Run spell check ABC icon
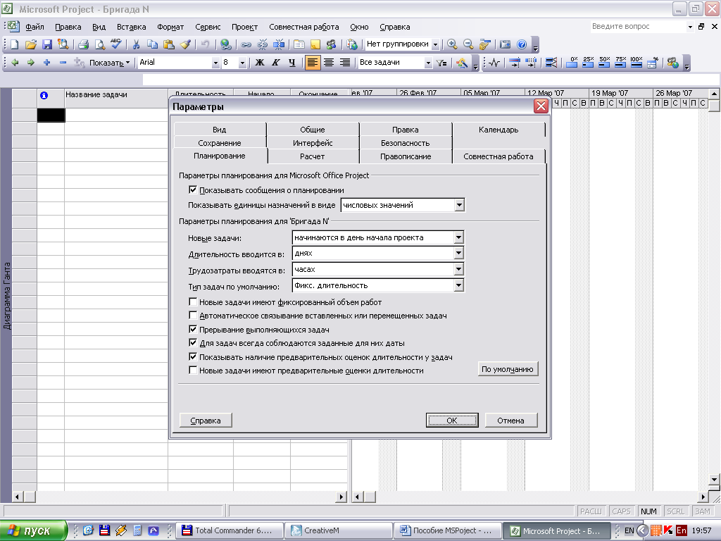Image resolution: width=721 pixels, height=541 pixels. pos(116,44)
